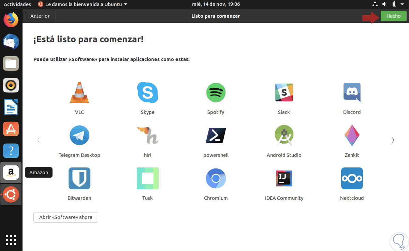
Task: Go back with the Anterior button
Action: tap(40, 16)
